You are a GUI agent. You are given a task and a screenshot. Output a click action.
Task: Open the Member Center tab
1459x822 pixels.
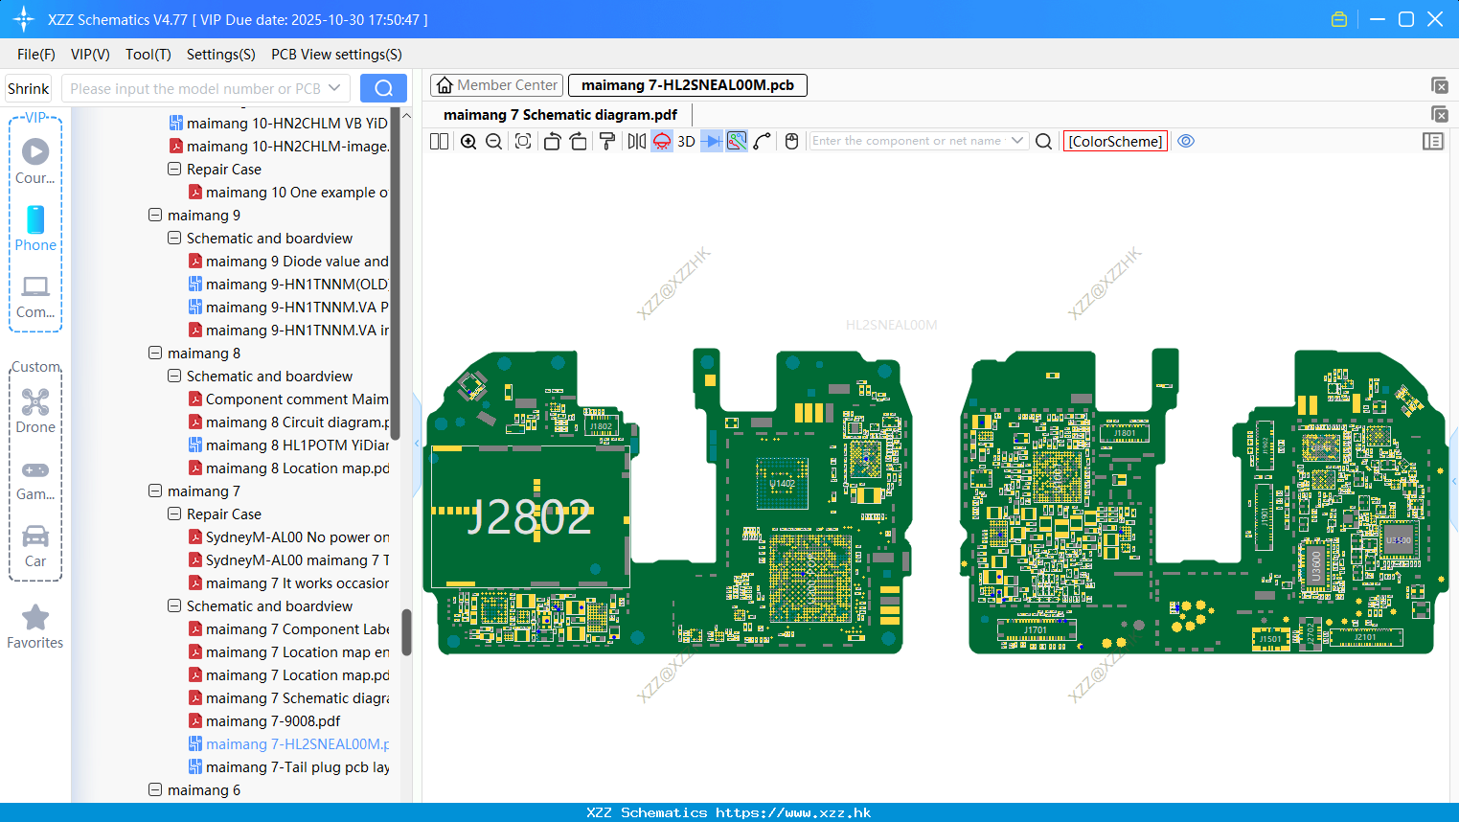pyautogui.click(x=496, y=85)
